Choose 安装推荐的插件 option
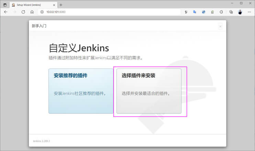 coord(81,91)
